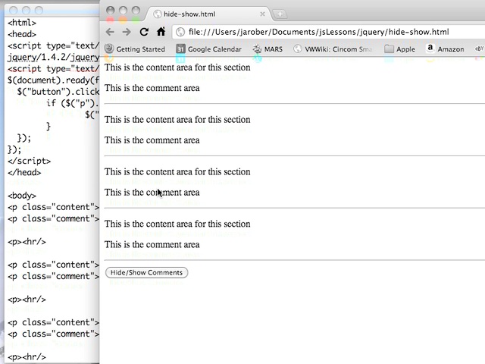Viewport: 485px width, 364px height.
Task: Click the <head> line in the editor window
Action: click(x=22, y=34)
